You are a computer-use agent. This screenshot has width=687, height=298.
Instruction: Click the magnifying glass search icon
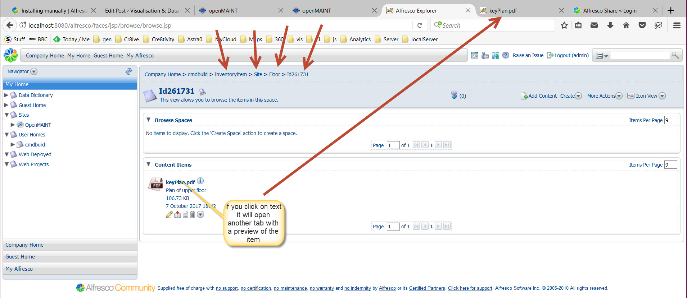coord(675,55)
